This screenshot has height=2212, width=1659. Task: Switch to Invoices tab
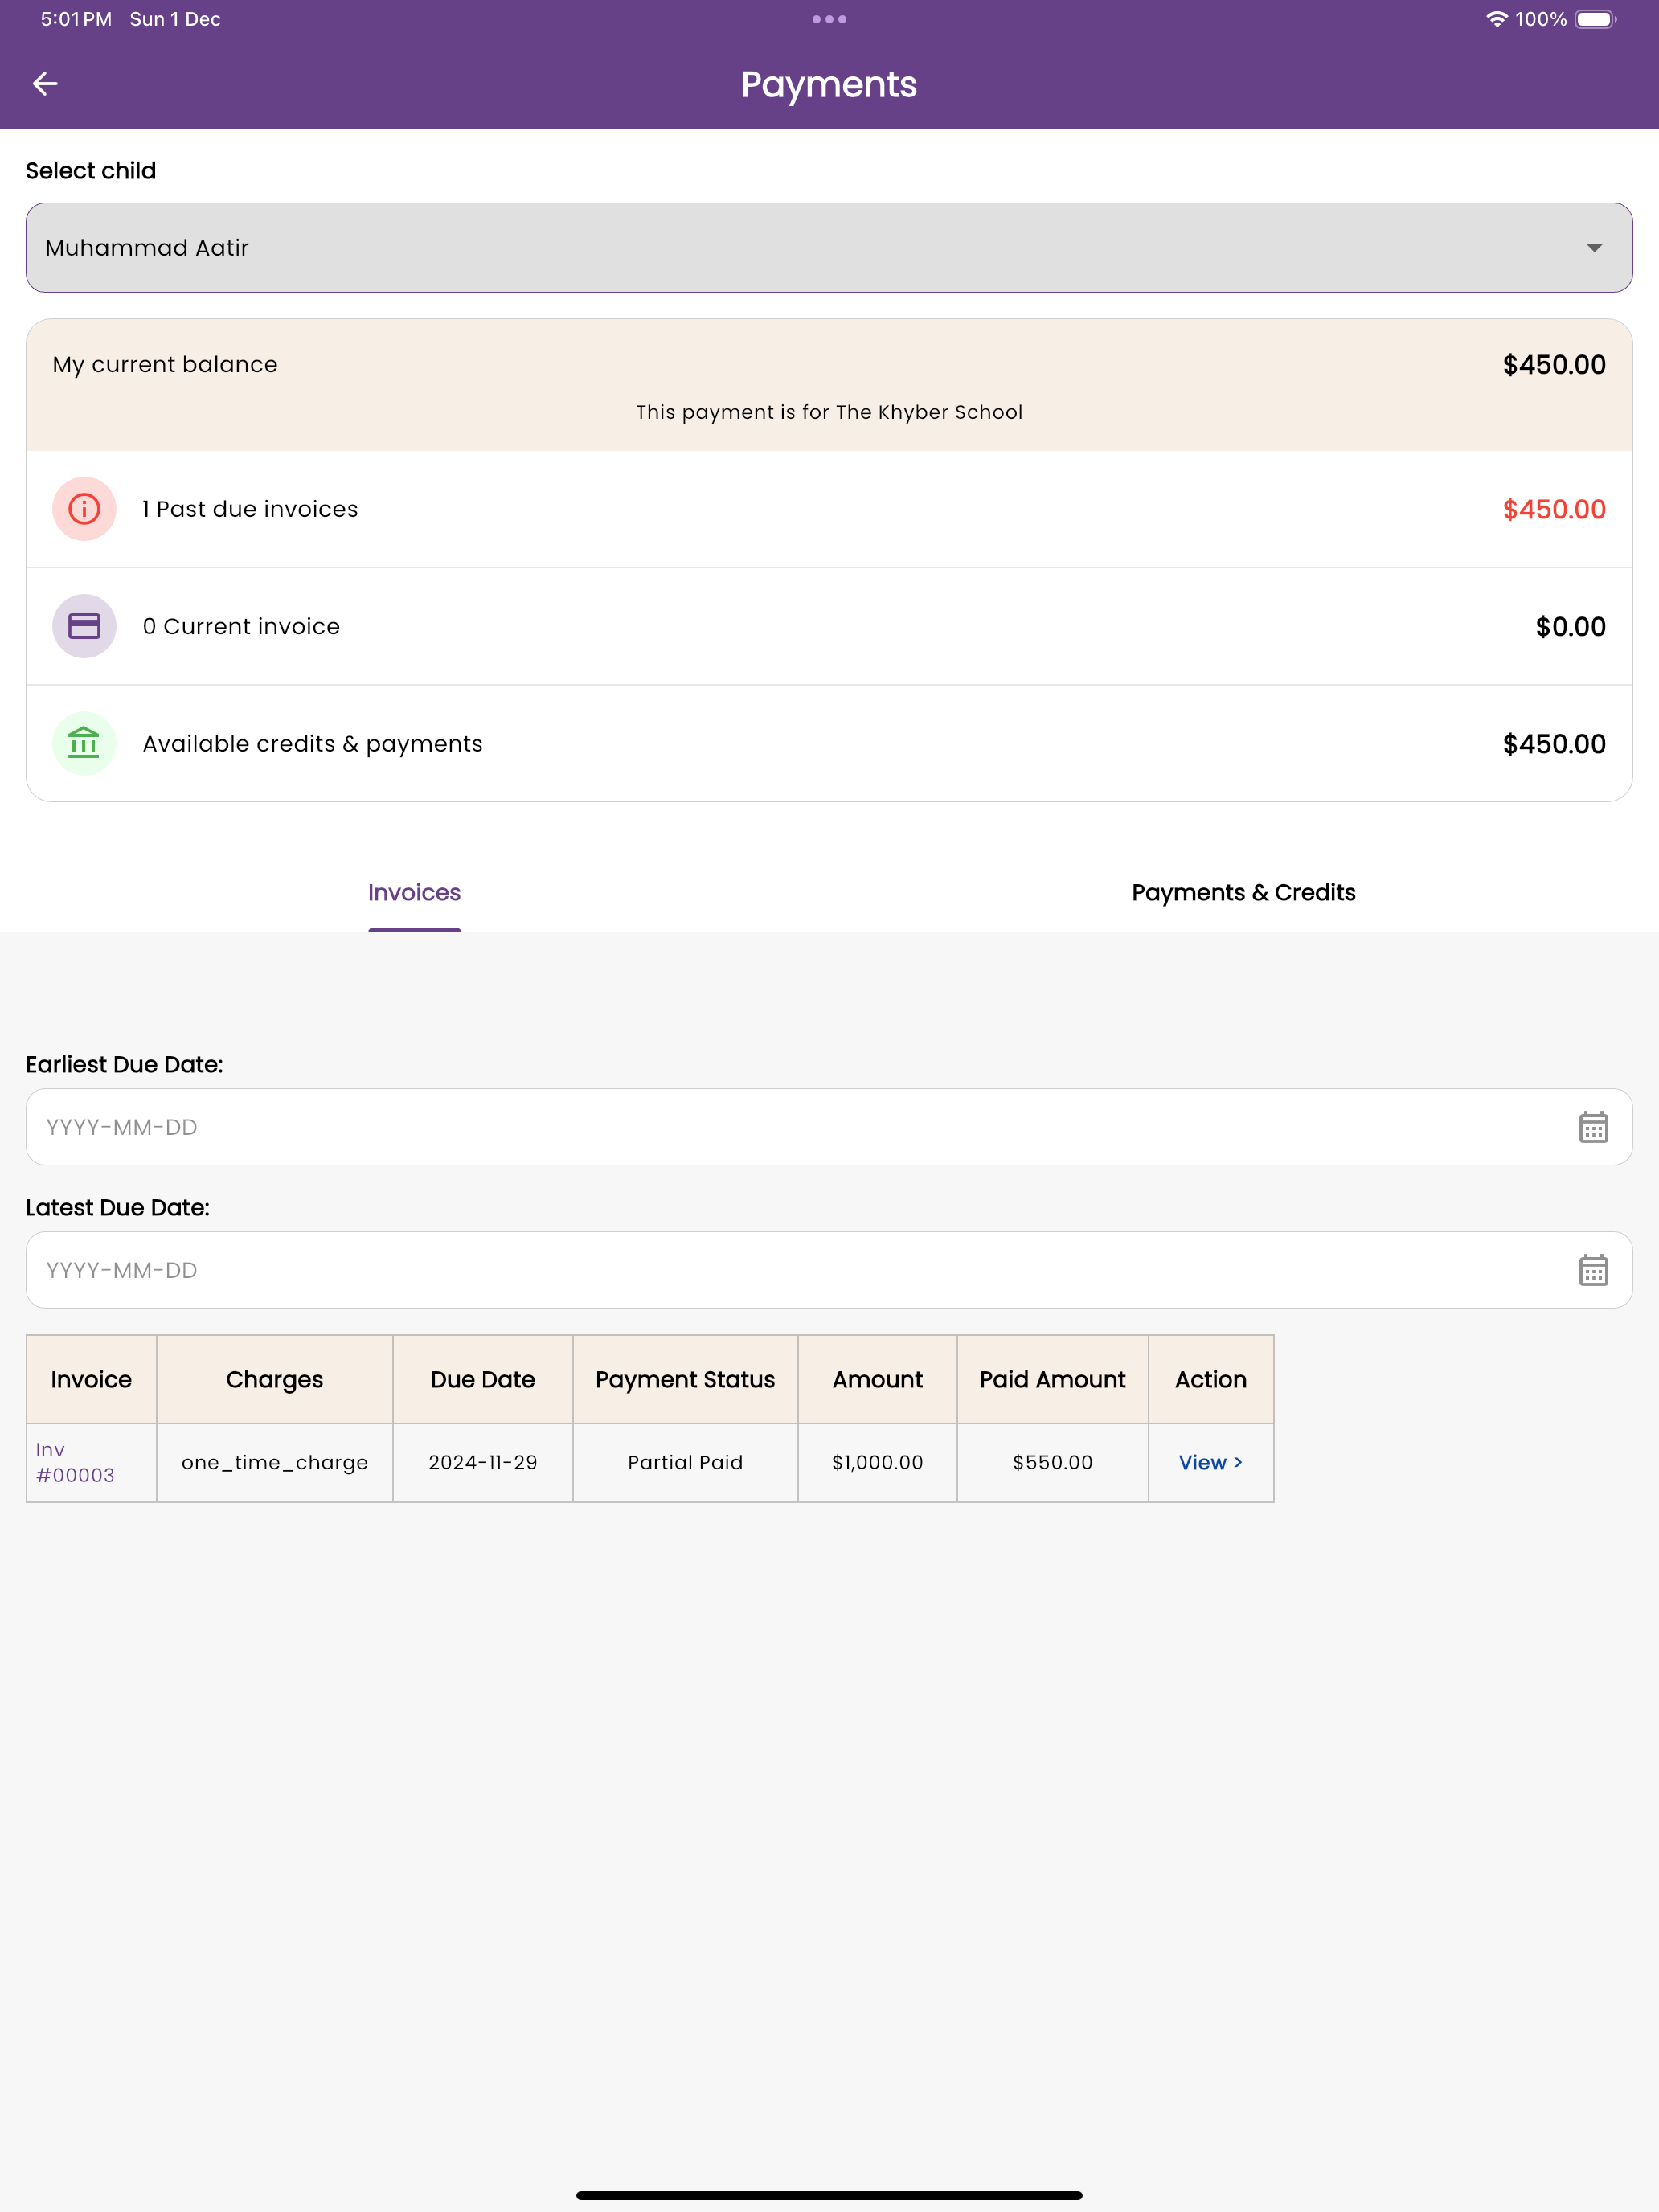(x=414, y=893)
